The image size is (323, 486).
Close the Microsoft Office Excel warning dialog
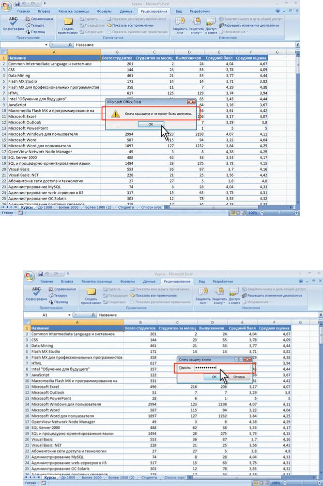point(191,102)
